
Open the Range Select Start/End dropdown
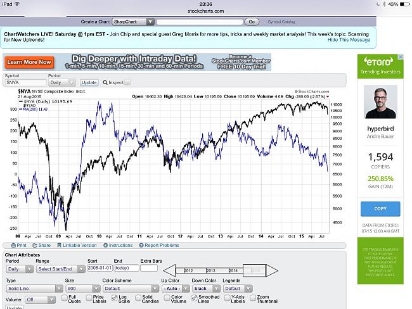[x=60, y=269]
